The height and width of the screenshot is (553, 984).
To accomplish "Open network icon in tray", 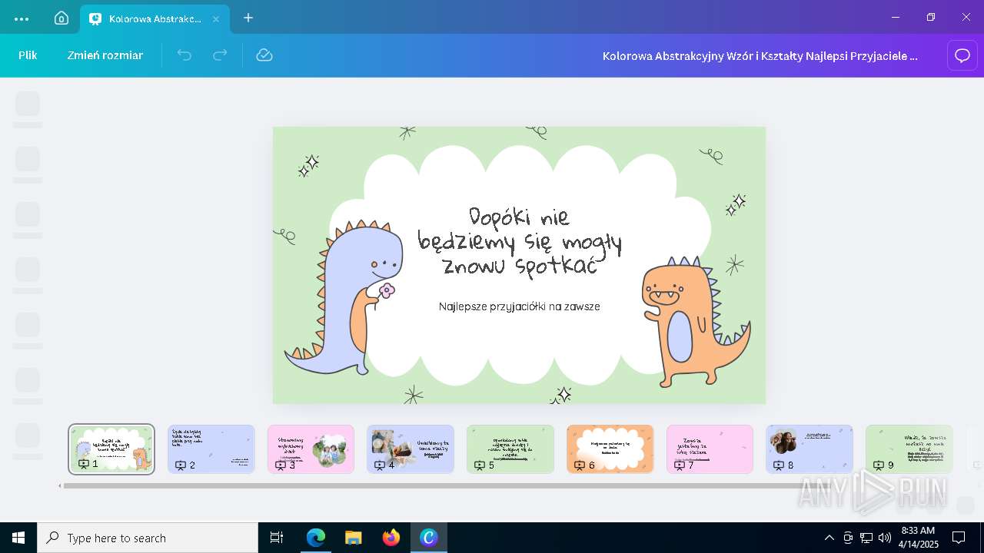I will coord(866,538).
